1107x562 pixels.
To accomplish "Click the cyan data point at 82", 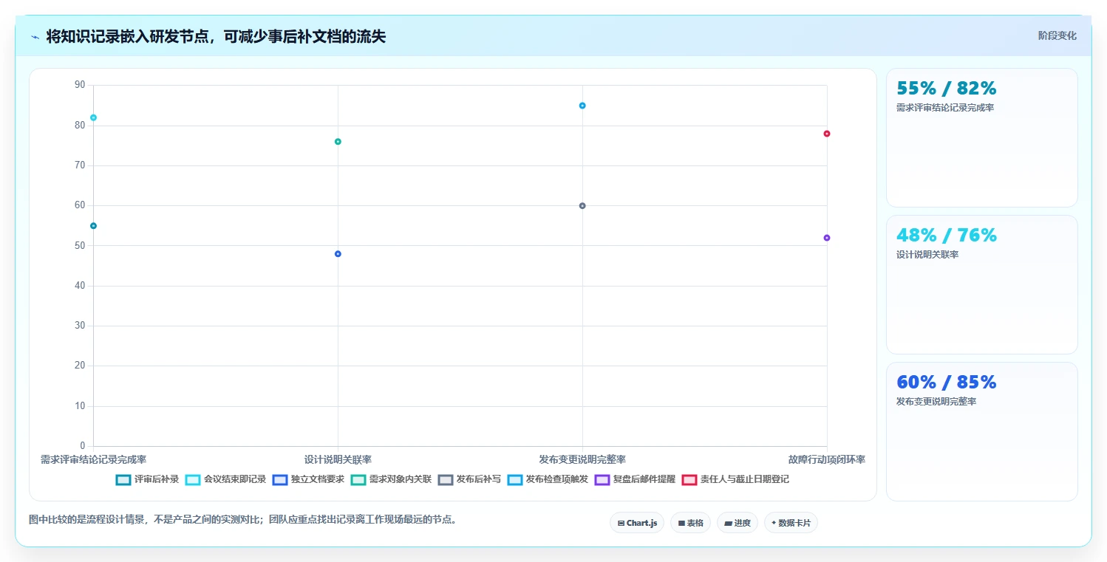I will pyautogui.click(x=93, y=117).
